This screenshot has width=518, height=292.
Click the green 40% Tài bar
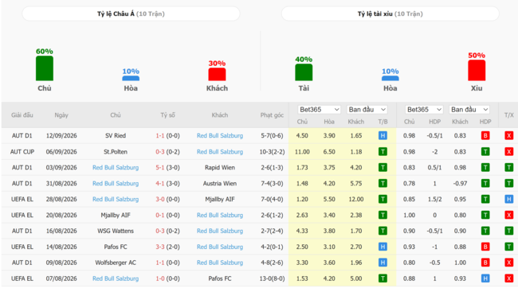point(304,72)
